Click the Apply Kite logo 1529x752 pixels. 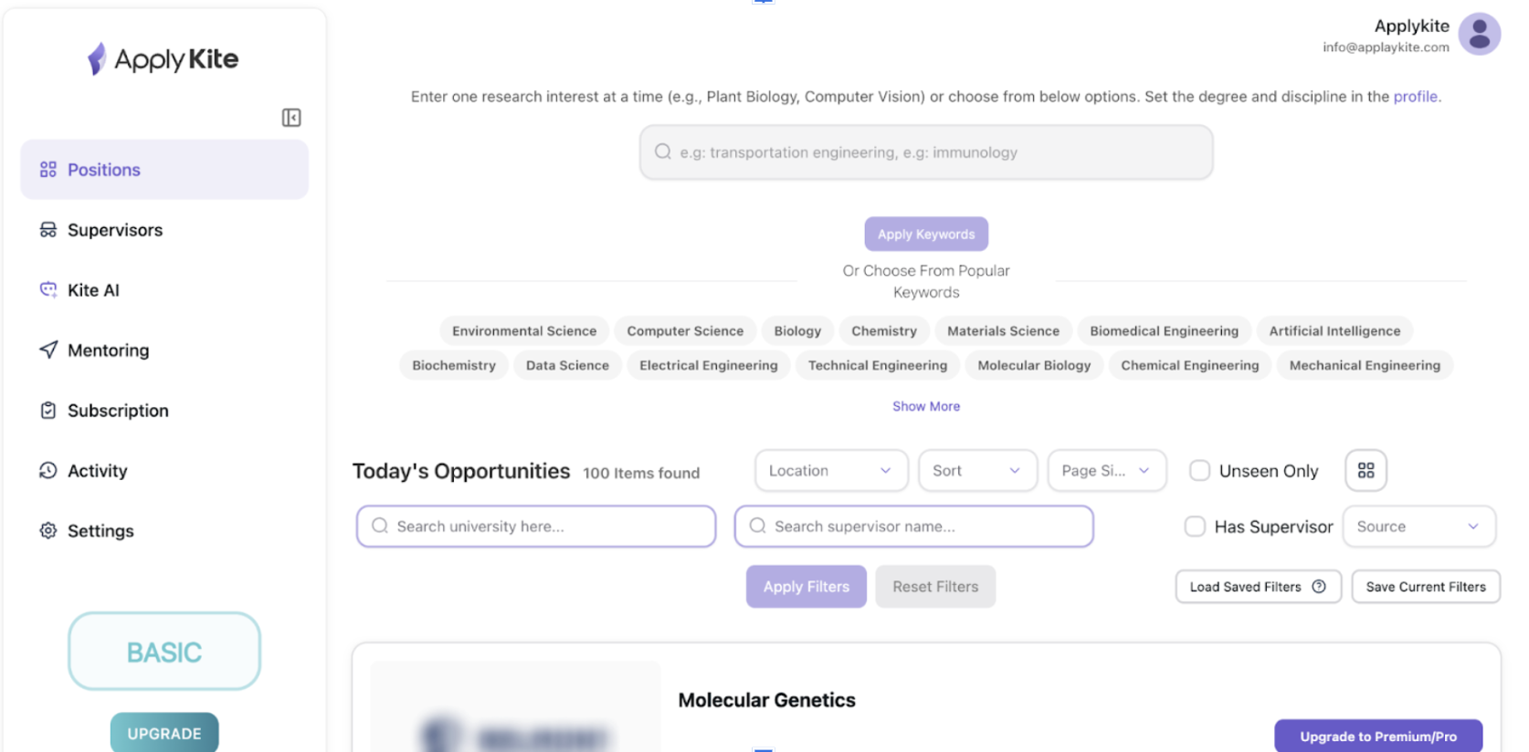click(x=163, y=59)
